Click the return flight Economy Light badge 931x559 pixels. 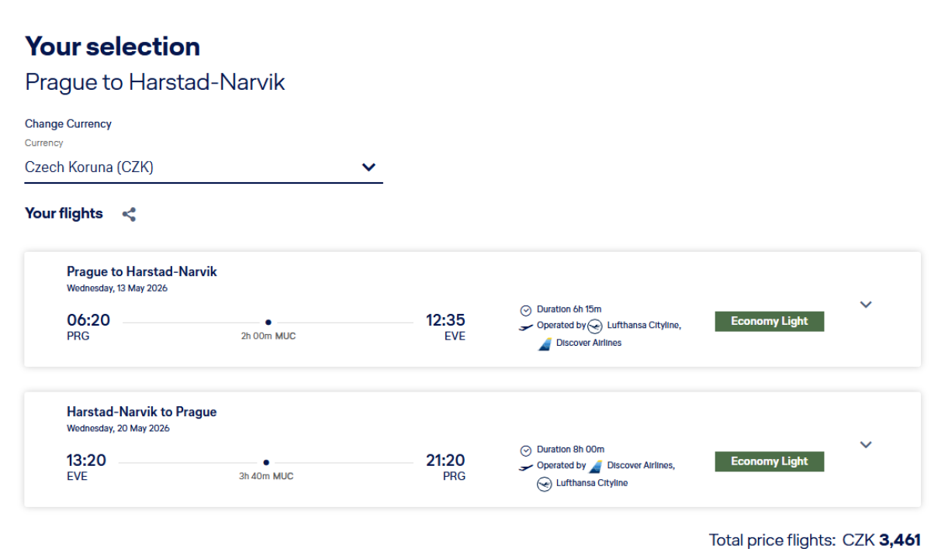point(769,462)
